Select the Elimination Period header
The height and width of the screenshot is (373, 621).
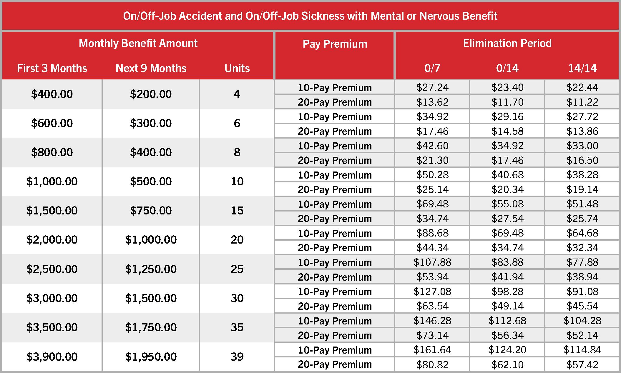click(507, 43)
